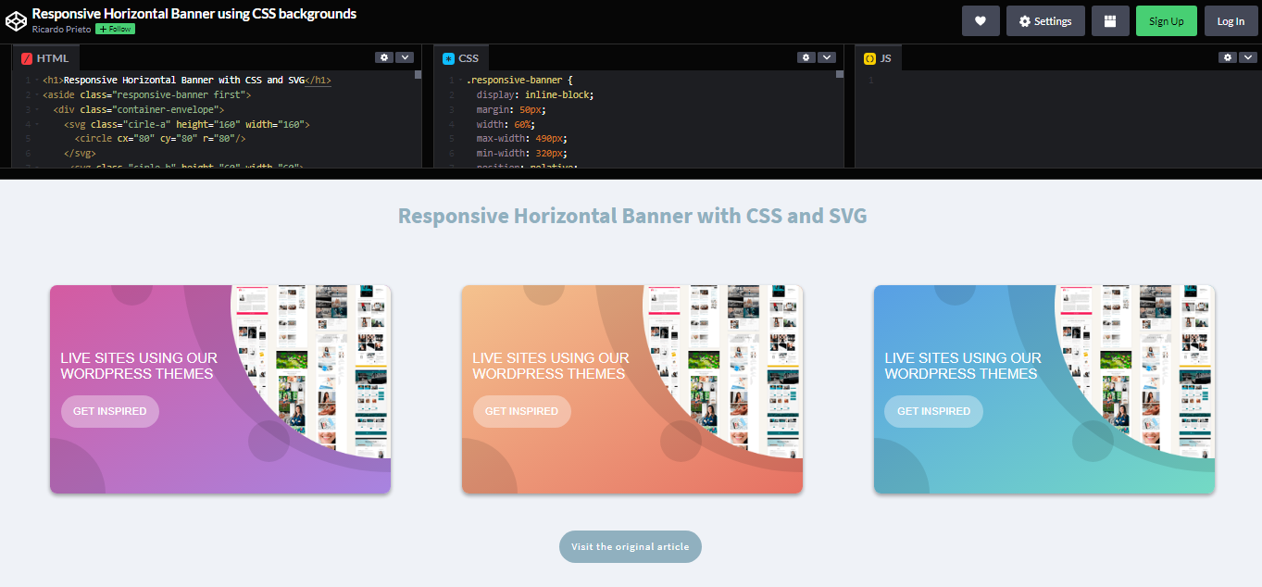The image size is (1262, 587).
Task: Open Visit the original article link
Action: coord(631,546)
